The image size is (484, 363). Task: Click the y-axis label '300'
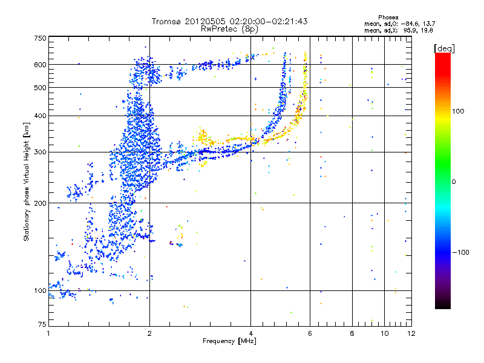tap(40, 152)
